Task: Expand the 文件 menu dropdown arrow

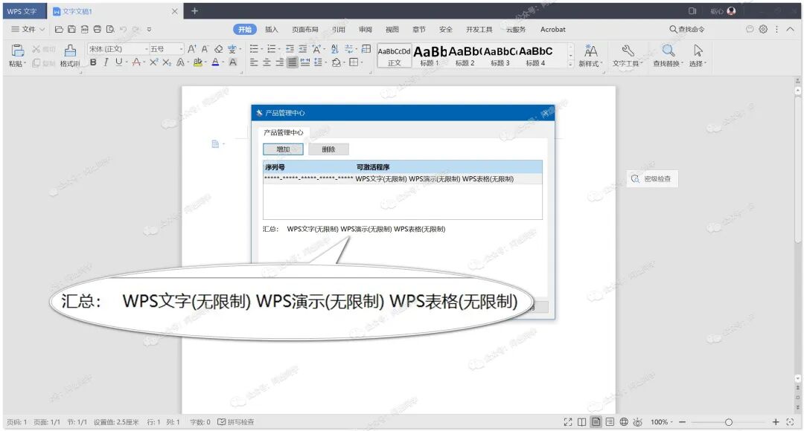Action: (x=42, y=30)
